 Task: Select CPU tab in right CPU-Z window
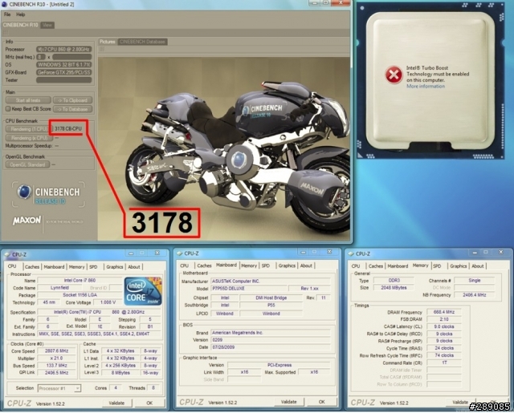coord(356,266)
